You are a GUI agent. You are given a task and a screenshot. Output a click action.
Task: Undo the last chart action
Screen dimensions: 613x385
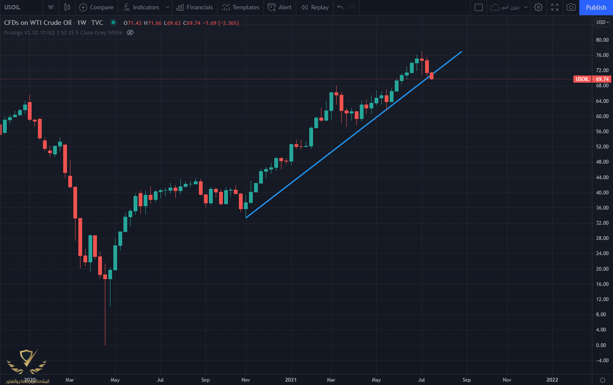(340, 7)
